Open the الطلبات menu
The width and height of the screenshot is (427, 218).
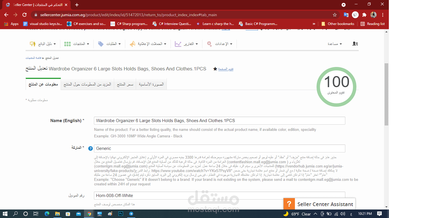[109, 44]
